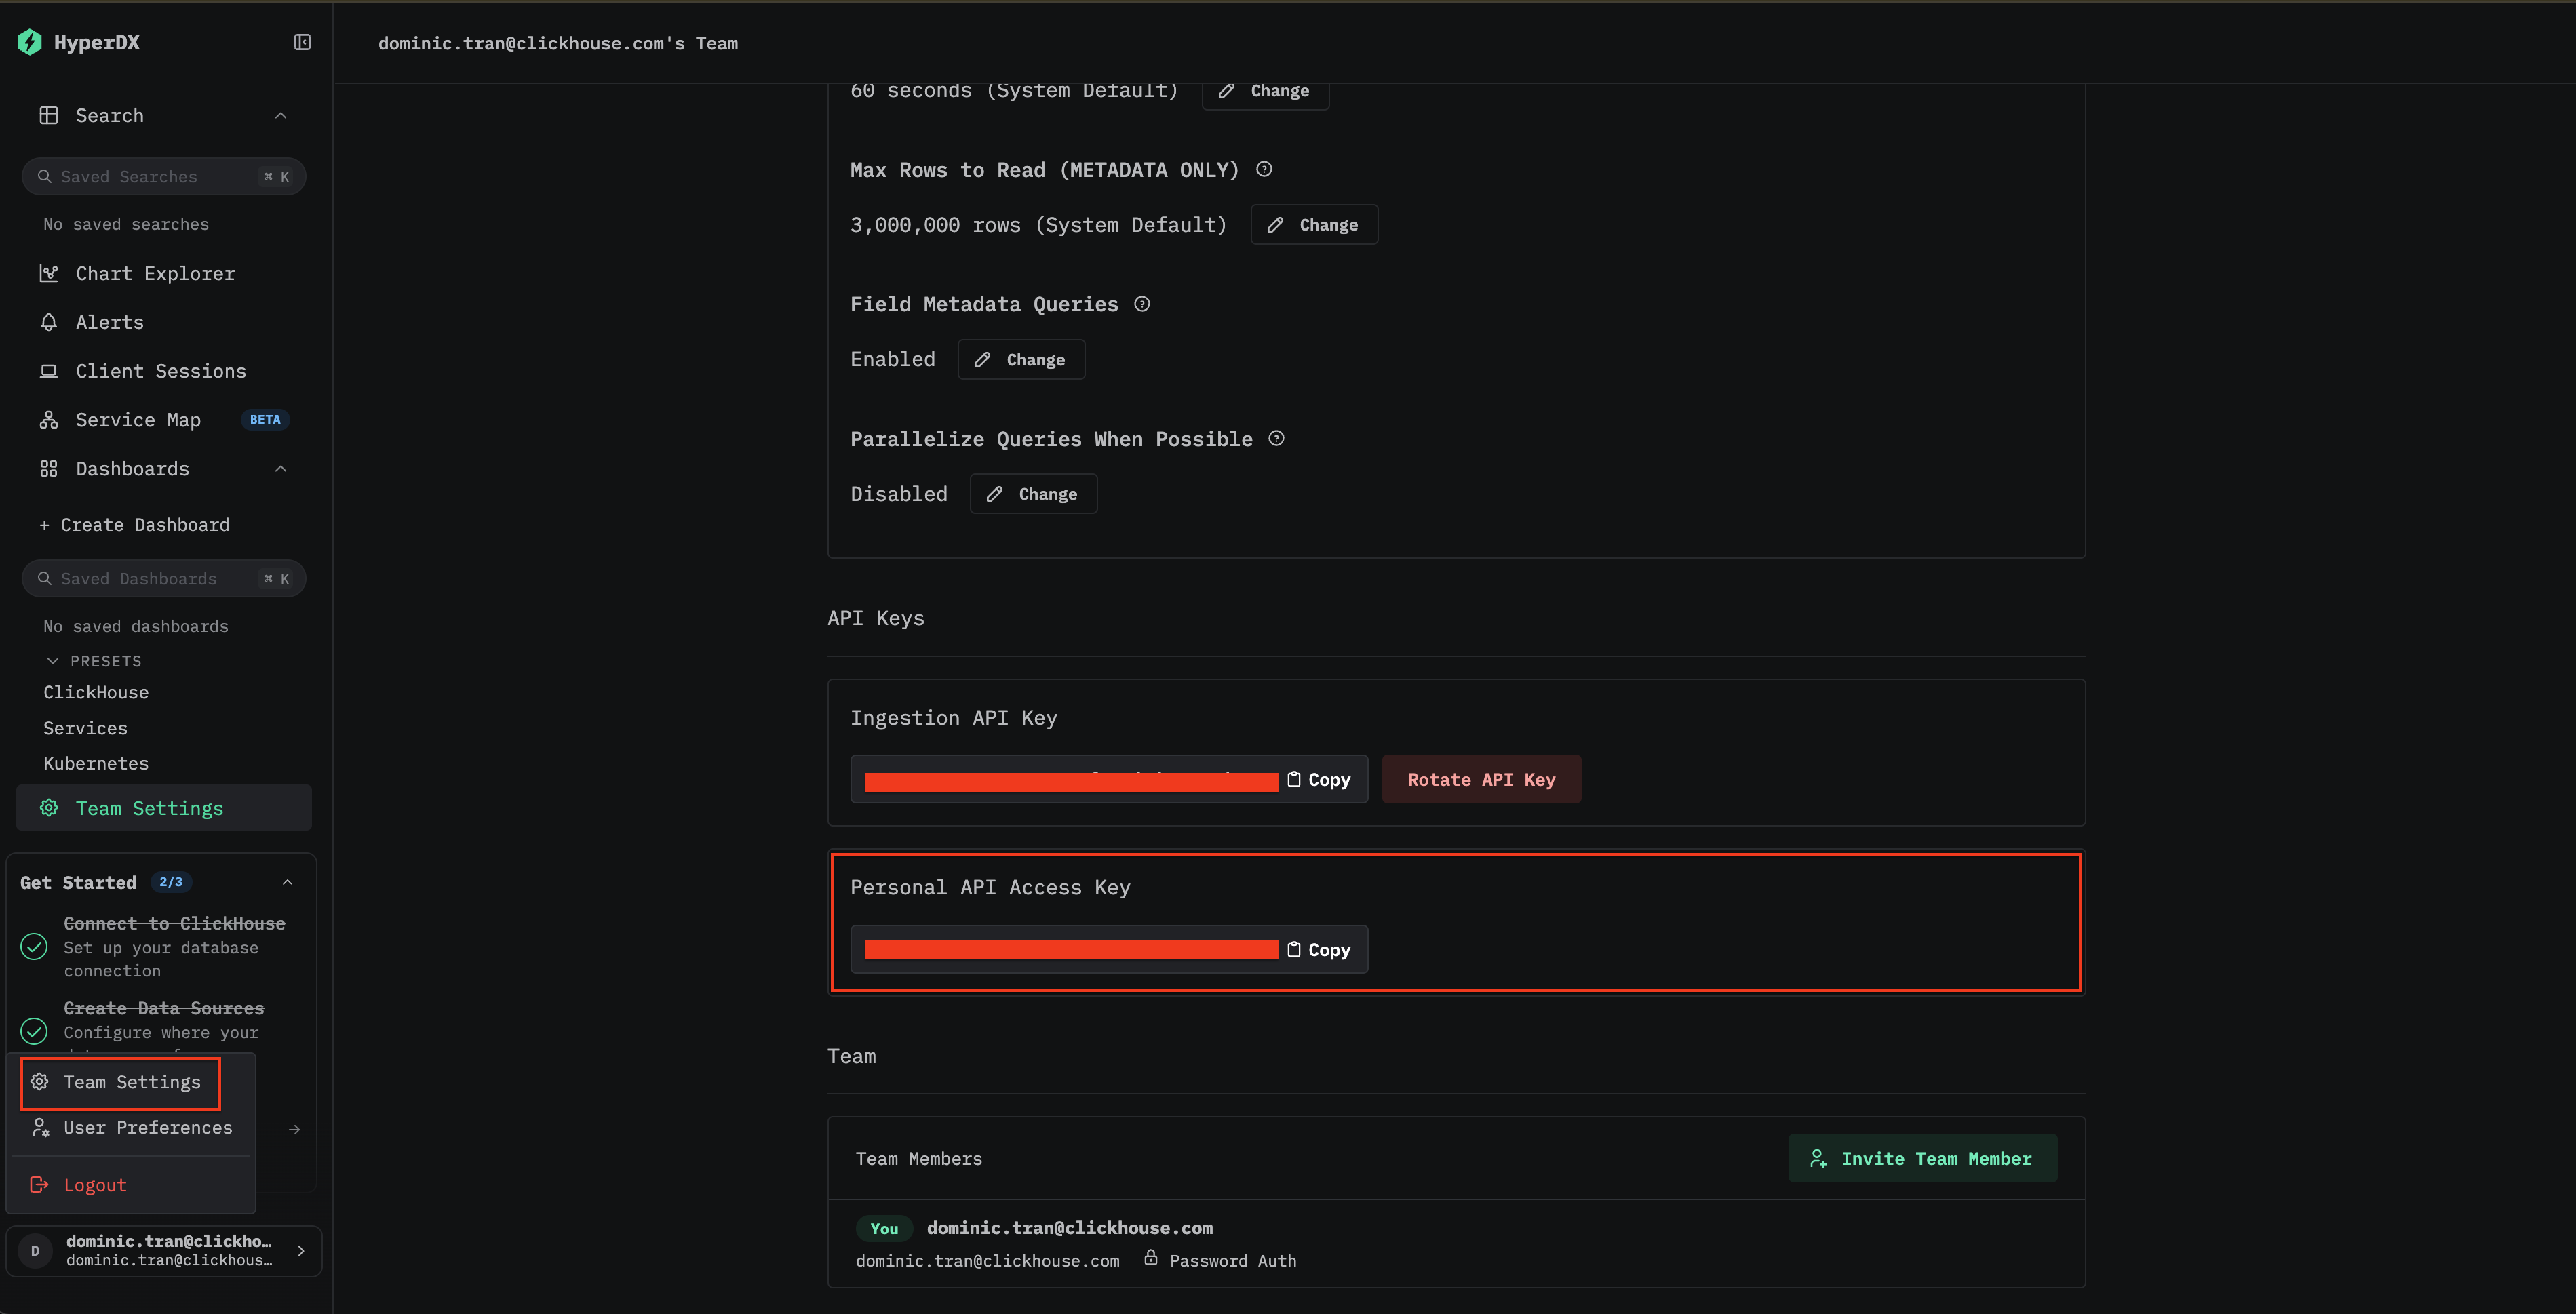Click the Saved Dashboards search field
The width and height of the screenshot is (2576, 1314).
tap(150, 578)
